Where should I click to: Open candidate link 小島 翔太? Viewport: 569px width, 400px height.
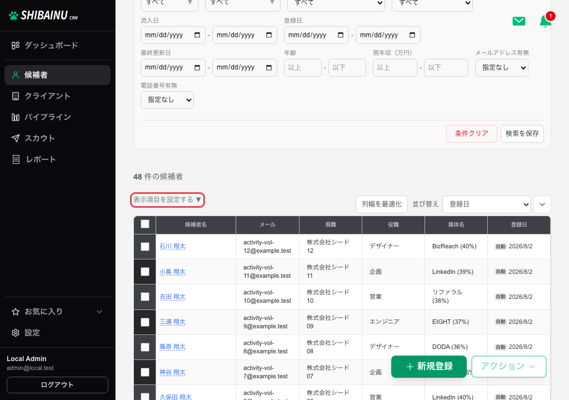pyautogui.click(x=172, y=272)
